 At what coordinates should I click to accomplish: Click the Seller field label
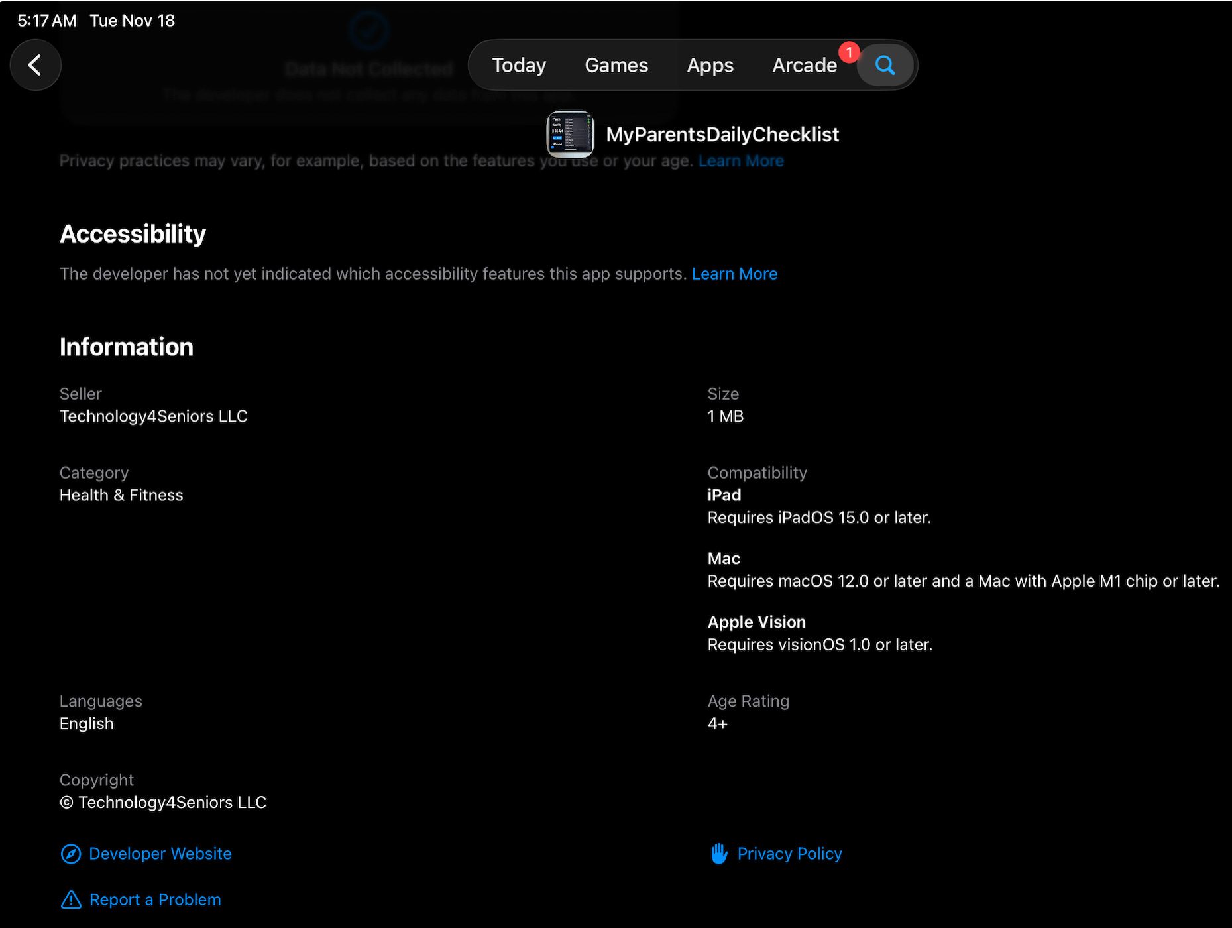pos(81,394)
